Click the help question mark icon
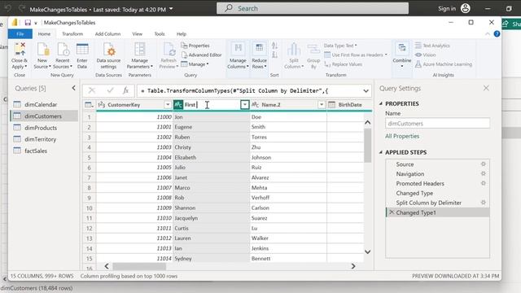The width and height of the screenshot is (521, 293). (x=497, y=34)
